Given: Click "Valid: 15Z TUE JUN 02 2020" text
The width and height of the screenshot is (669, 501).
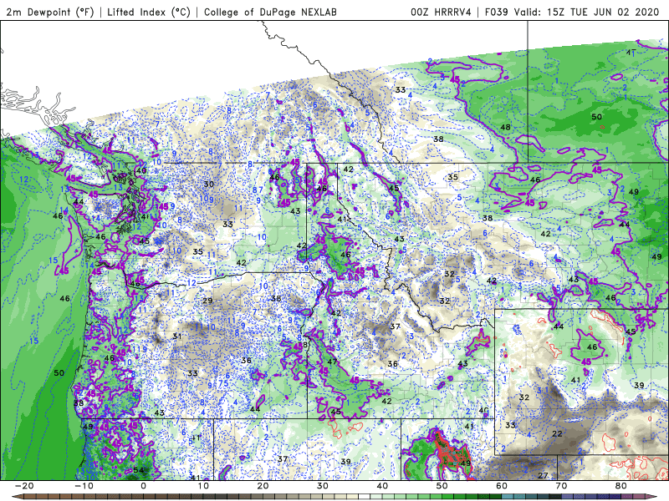Looking at the screenshot, I should pos(587,12).
